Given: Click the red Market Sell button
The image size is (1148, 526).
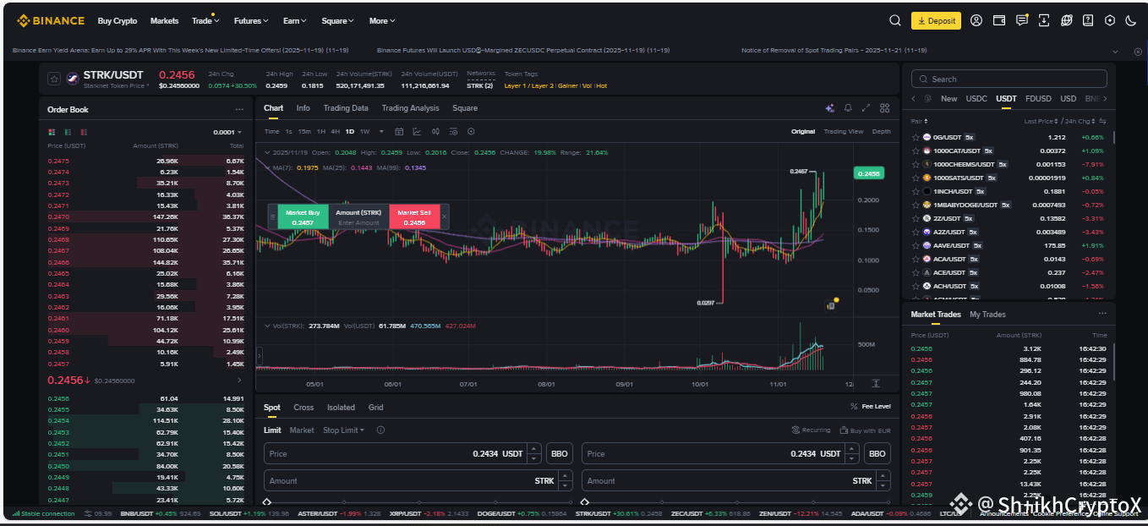Looking at the screenshot, I should [x=414, y=217].
